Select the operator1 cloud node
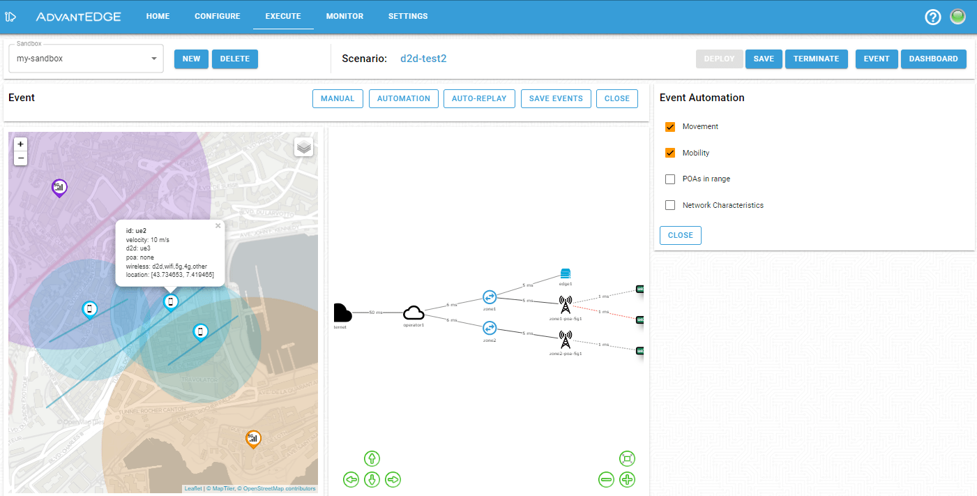The height and width of the screenshot is (496, 977). click(414, 313)
